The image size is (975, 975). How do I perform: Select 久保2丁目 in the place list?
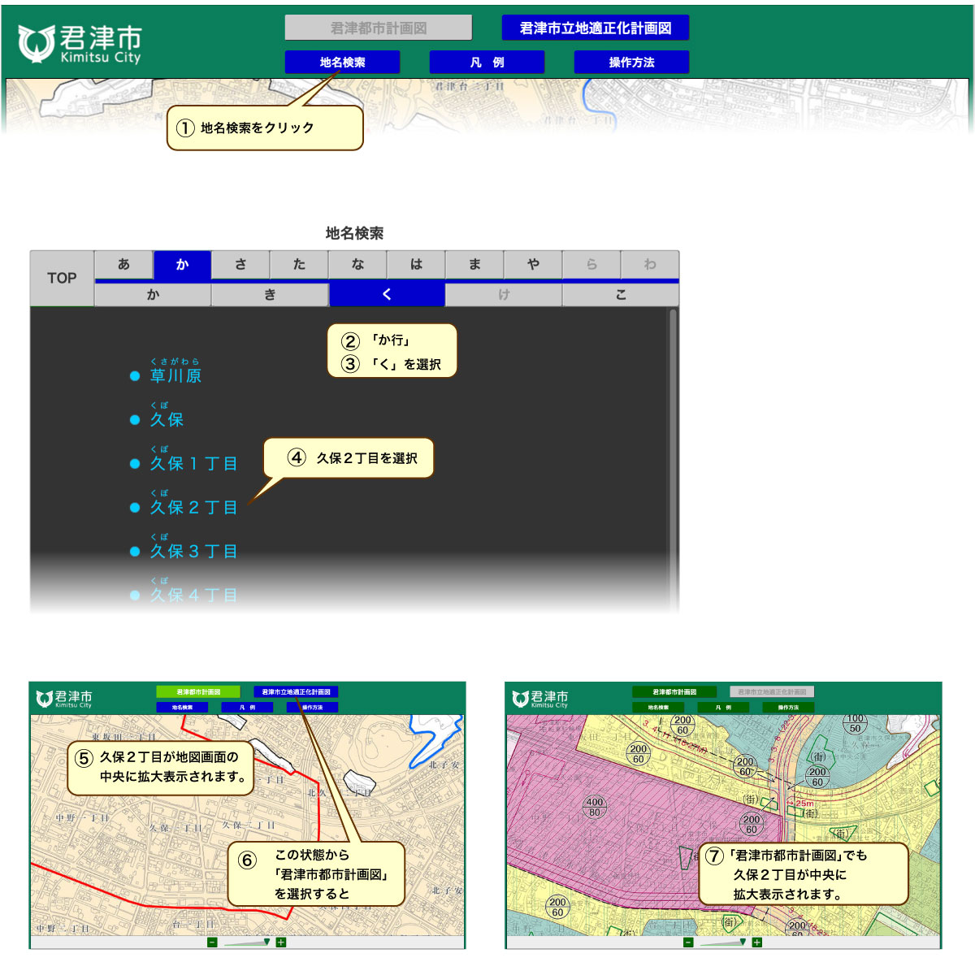(x=193, y=507)
